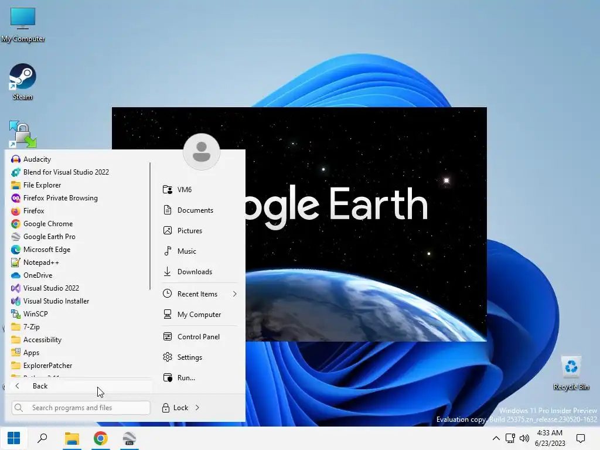Open the Music folder
This screenshot has height=450, width=600.
pos(199,251)
